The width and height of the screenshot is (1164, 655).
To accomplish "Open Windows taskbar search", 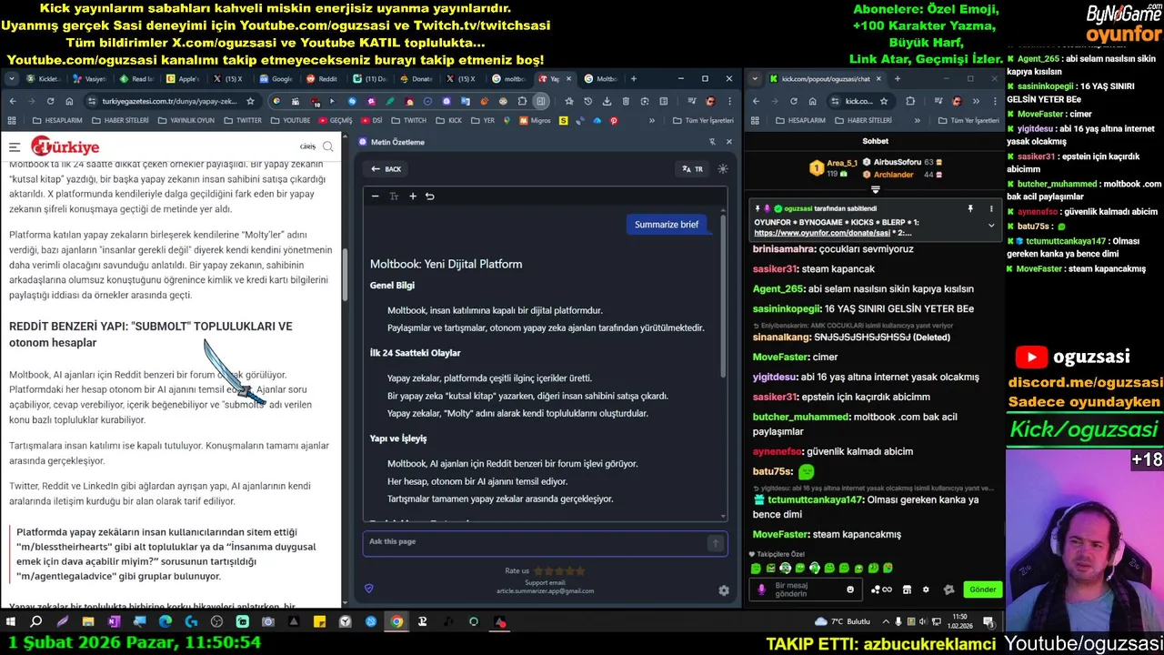I will 36,622.
